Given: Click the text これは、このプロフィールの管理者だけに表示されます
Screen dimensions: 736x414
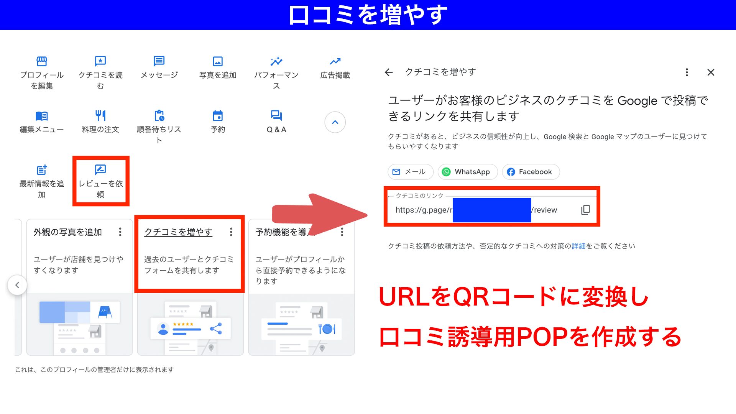Looking at the screenshot, I should (x=94, y=370).
